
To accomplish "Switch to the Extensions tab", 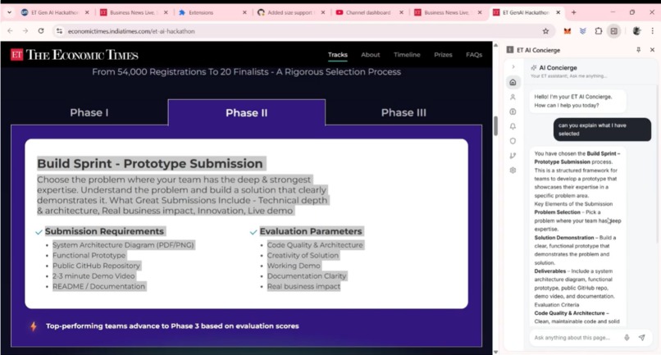I will coord(212,12).
